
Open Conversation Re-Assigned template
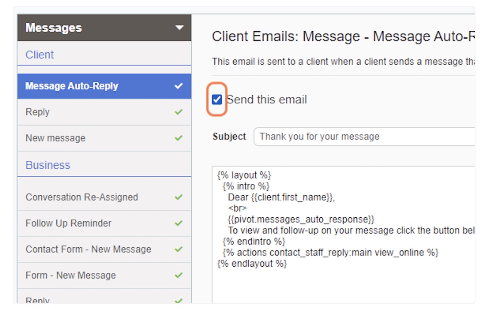pos(104,197)
